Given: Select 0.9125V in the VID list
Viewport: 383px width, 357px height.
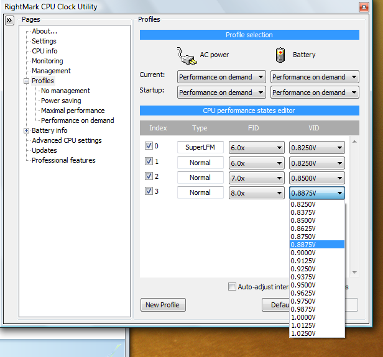Looking at the screenshot, I should tap(317, 261).
